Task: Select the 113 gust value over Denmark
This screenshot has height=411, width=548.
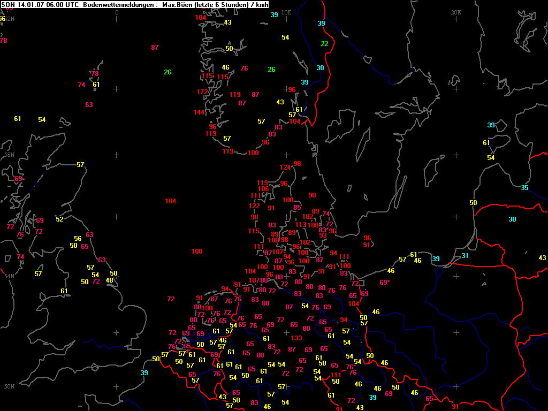Action: (301, 225)
